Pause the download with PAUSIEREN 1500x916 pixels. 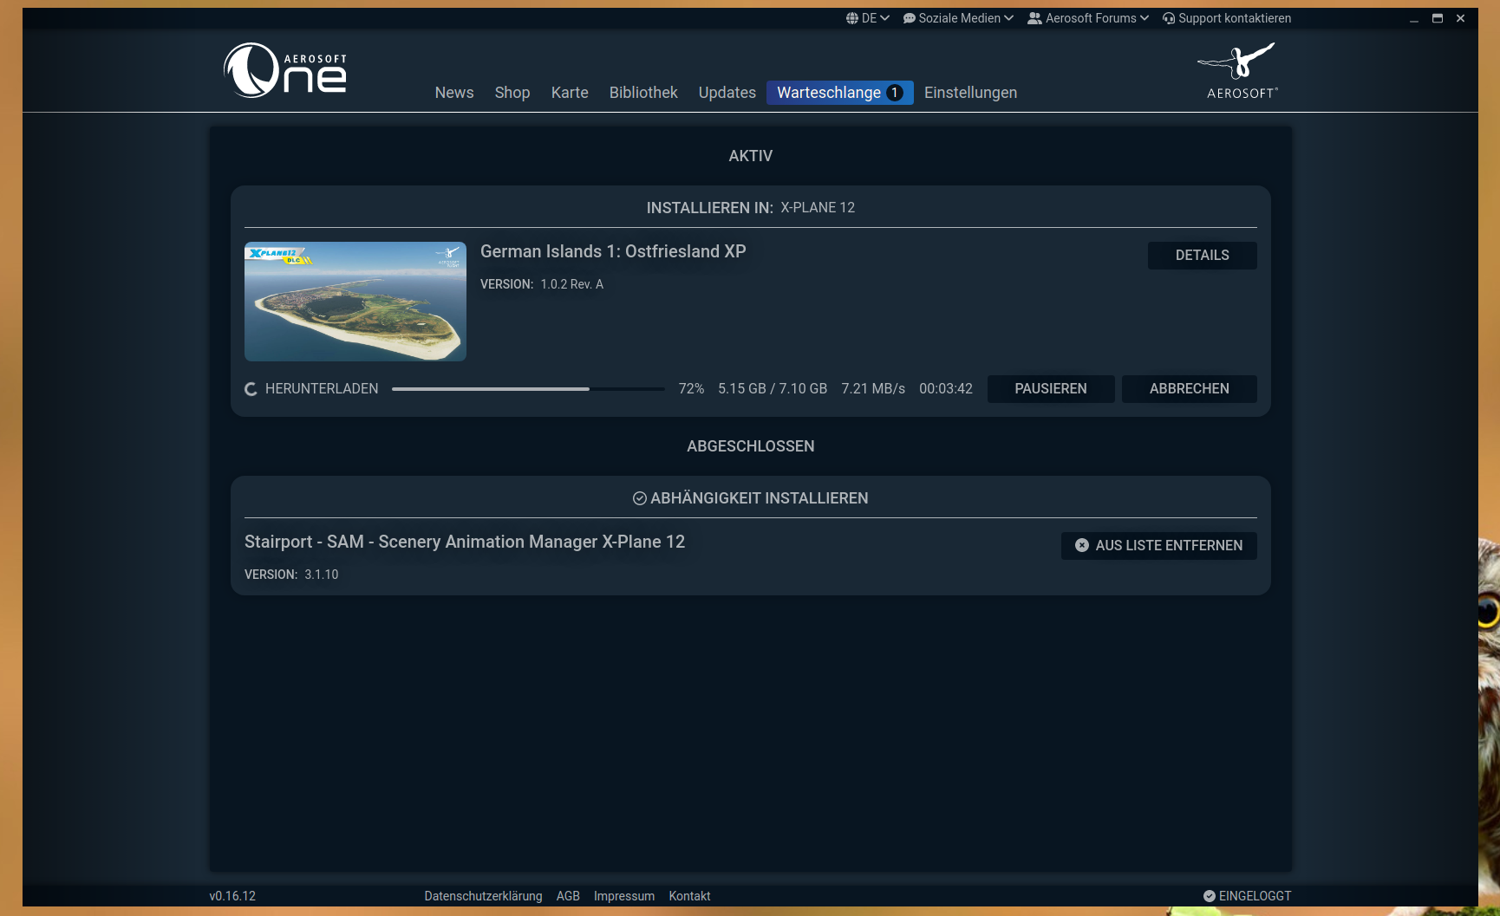[1050, 389]
